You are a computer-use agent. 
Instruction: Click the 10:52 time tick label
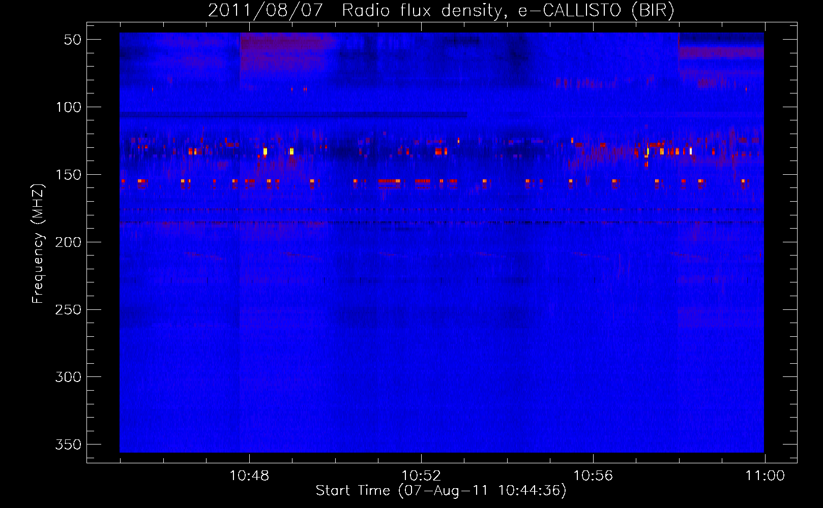421,476
